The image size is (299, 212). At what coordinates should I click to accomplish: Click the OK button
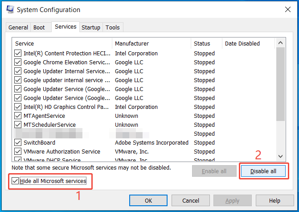pos(148,200)
